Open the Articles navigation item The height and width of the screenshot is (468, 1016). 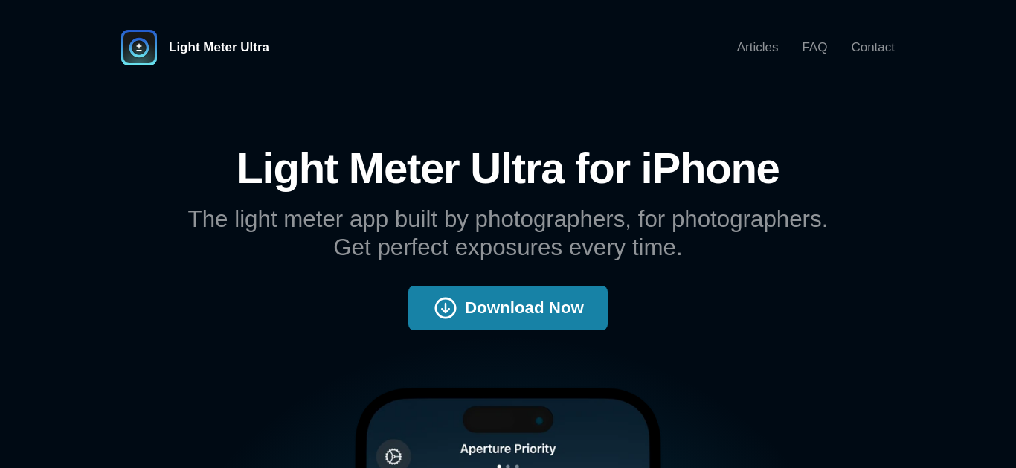click(x=757, y=48)
